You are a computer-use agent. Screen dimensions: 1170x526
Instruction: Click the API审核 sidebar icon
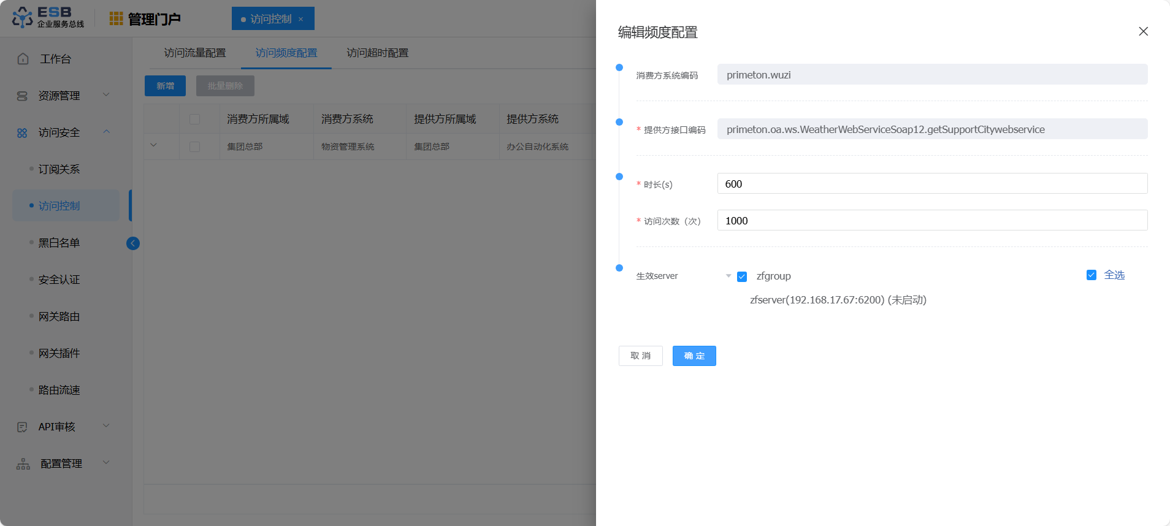pyautogui.click(x=23, y=427)
